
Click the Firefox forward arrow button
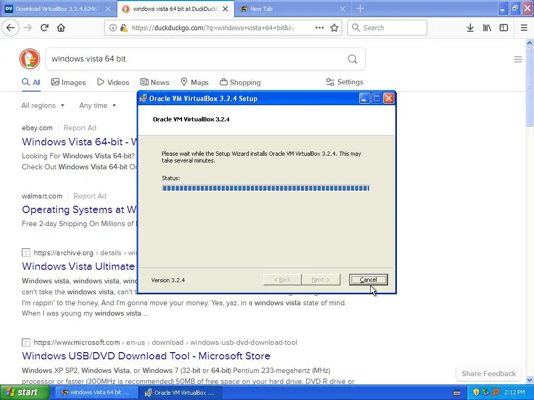point(28,28)
